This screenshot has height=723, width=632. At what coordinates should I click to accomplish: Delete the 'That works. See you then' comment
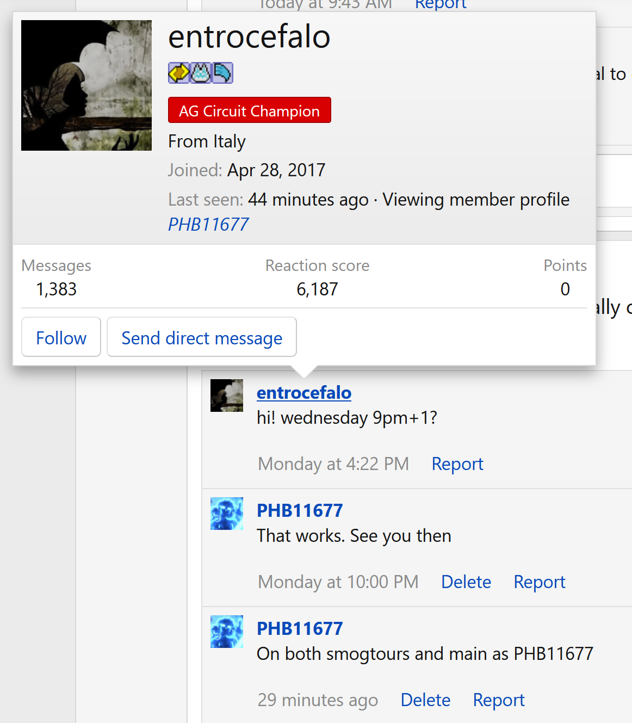466,582
